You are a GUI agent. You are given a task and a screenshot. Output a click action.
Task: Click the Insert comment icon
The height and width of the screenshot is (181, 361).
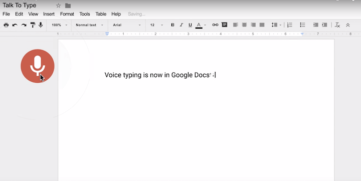(x=225, y=25)
